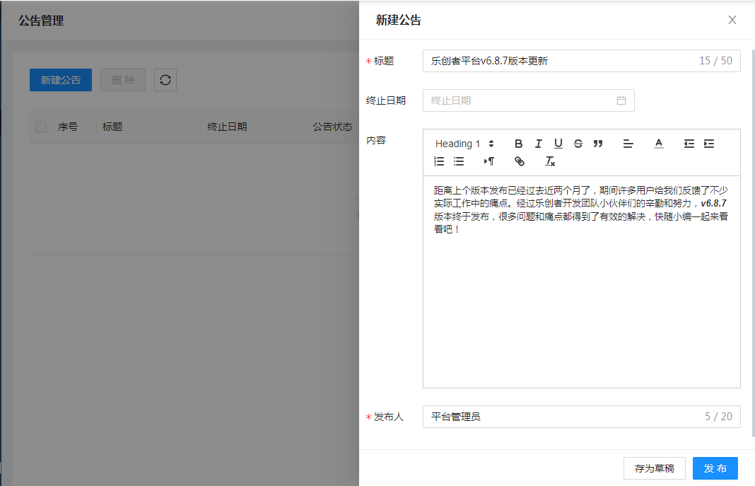Apply italic formatting to the text
Viewport: 755px width, 486px height.
[x=538, y=144]
